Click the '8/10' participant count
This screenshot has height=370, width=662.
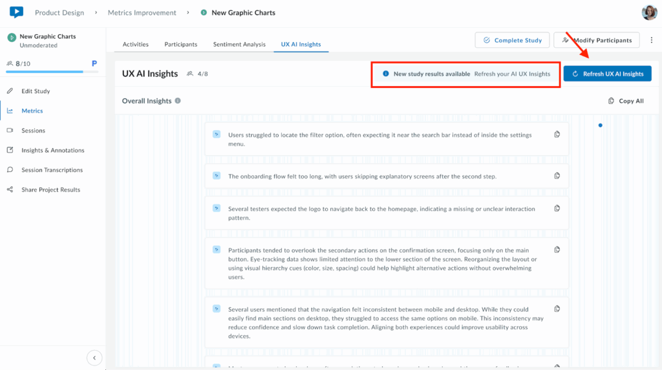click(x=23, y=63)
